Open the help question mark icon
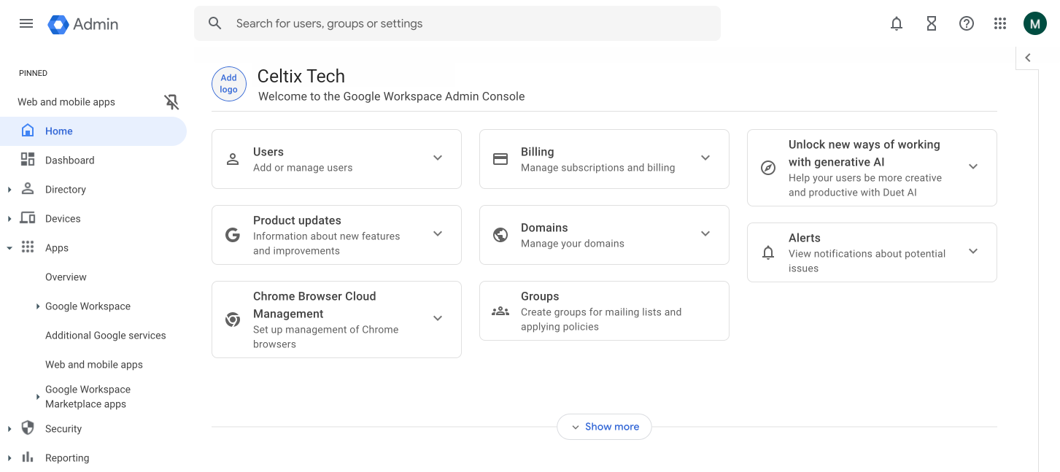Image resolution: width=1060 pixels, height=472 pixels. [x=967, y=23]
